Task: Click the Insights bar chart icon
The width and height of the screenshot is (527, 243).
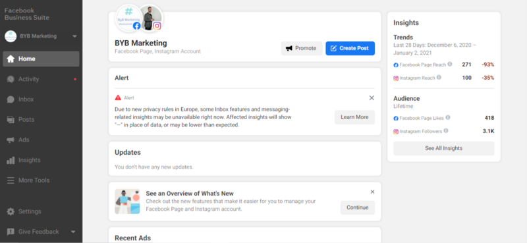Action: (x=11, y=160)
